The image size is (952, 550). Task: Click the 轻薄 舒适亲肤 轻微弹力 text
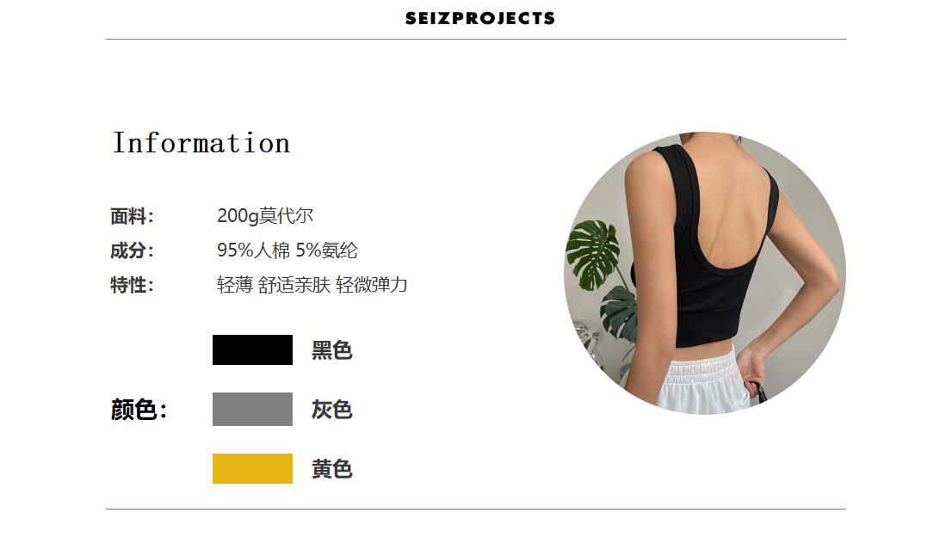pyautogui.click(x=312, y=285)
